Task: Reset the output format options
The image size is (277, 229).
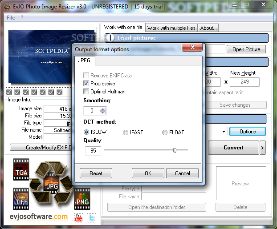Action: pos(96,173)
